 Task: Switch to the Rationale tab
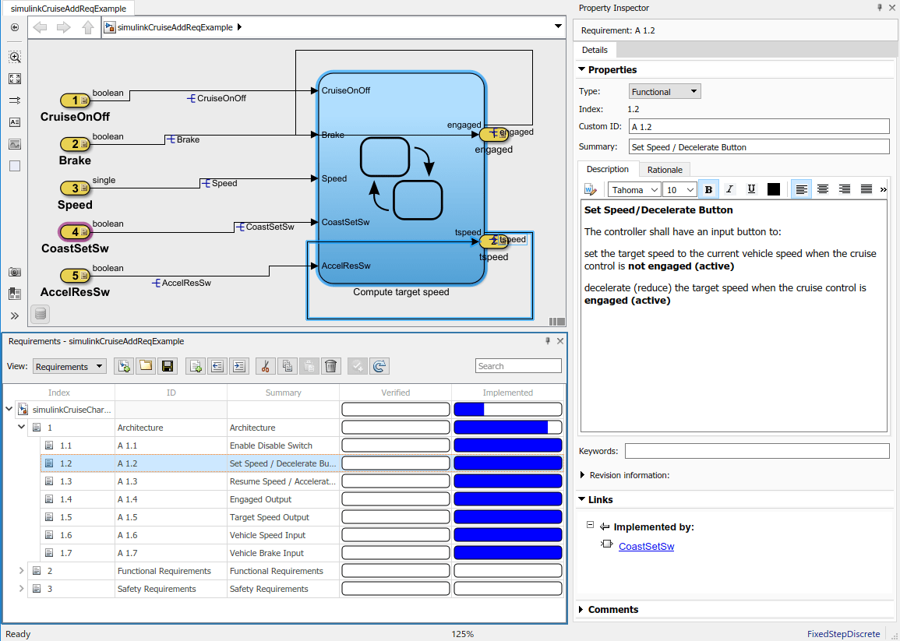[664, 170]
